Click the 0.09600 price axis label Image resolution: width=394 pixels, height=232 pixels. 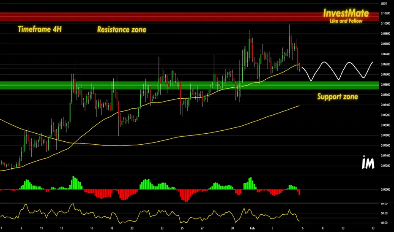tap(385, 44)
